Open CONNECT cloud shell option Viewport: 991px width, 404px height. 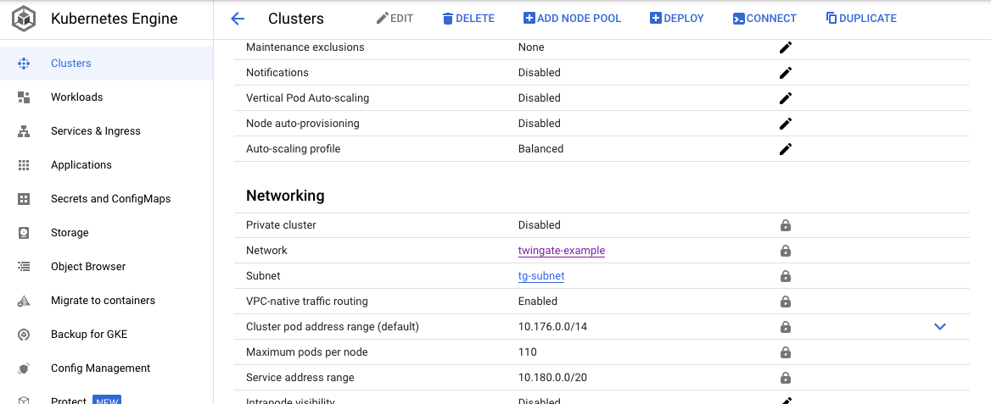click(x=764, y=19)
